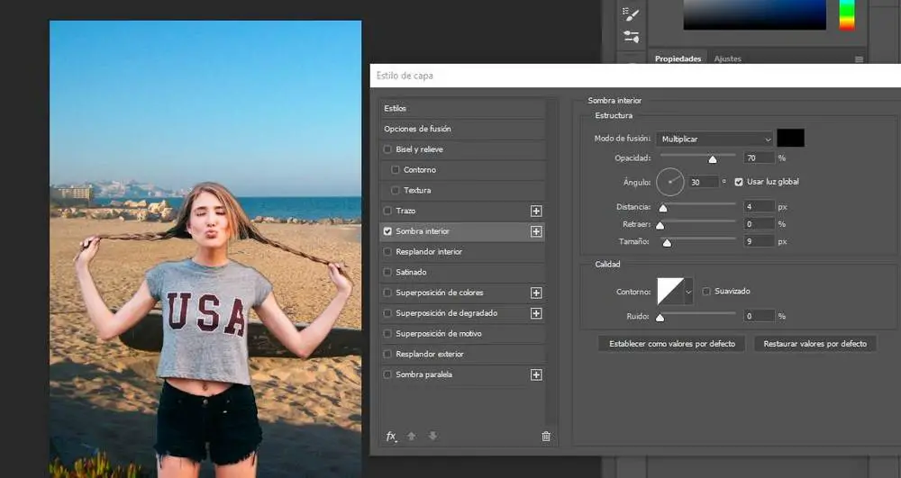
Task: Select Opciones de fusión in styles list
Action: (417, 129)
